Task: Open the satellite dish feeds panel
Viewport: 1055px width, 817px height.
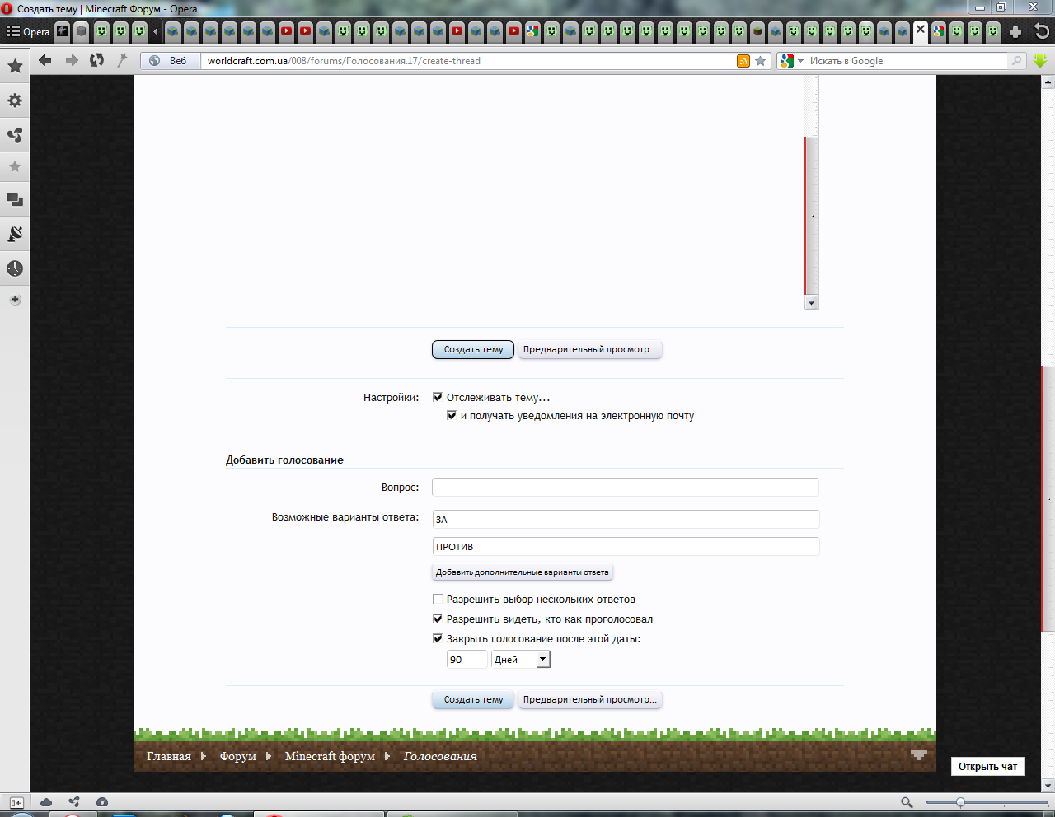Action: (15, 234)
